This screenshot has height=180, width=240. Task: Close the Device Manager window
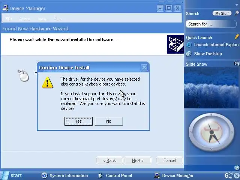(177, 8)
